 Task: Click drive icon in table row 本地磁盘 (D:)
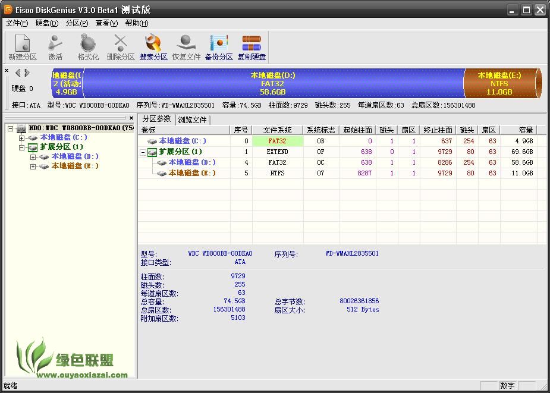tap(162, 162)
